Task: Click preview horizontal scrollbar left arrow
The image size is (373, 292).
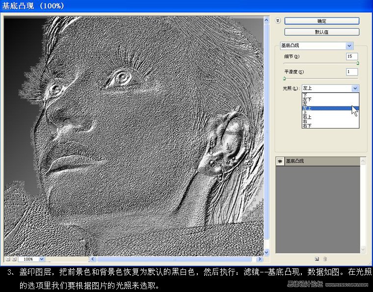Action: tap(92, 259)
